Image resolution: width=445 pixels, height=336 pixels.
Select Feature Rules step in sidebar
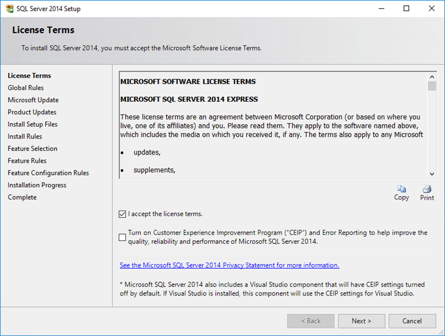pos(27,161)
